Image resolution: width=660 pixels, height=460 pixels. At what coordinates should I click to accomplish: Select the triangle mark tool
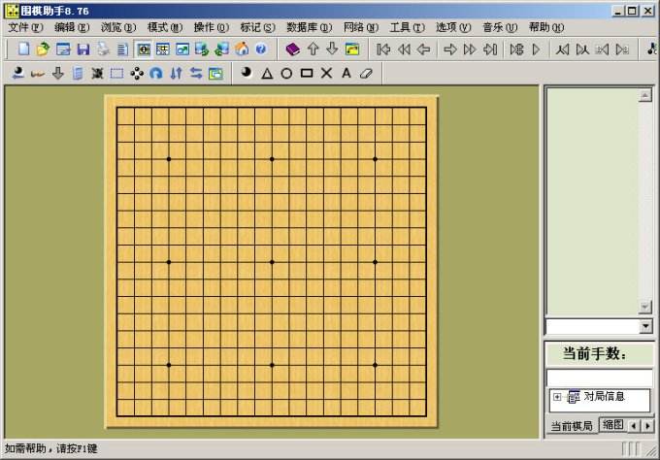pos(266,73)
